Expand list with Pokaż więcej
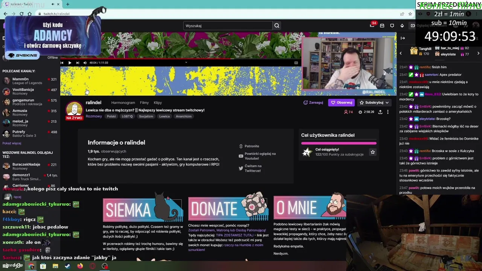Viewport: 482px width, 271px height. tap(12, 143)
